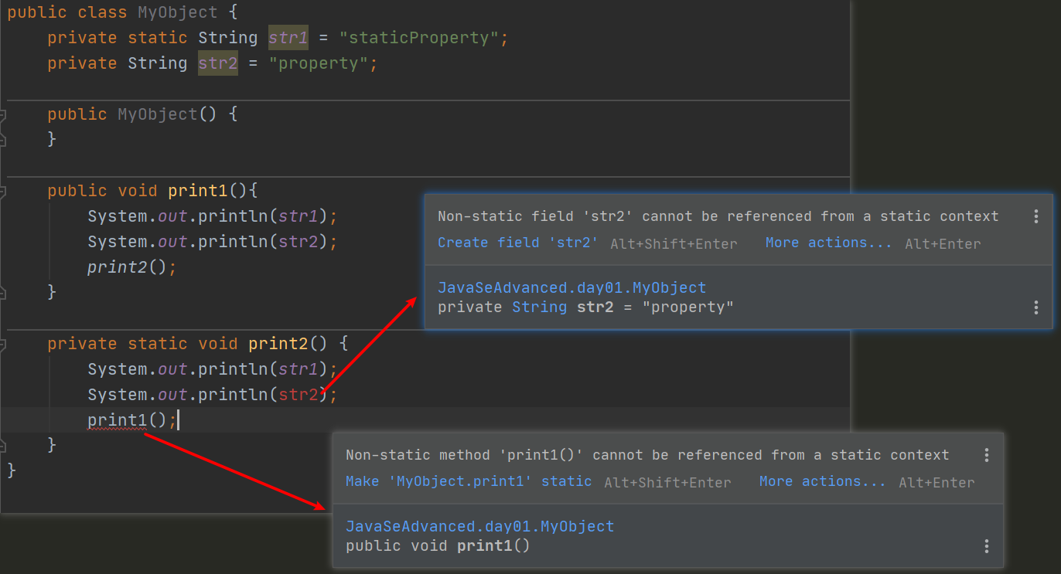Apply the "Create field 'str2'" quick fix
This screenshot has width=1061, height=574.
518,243
